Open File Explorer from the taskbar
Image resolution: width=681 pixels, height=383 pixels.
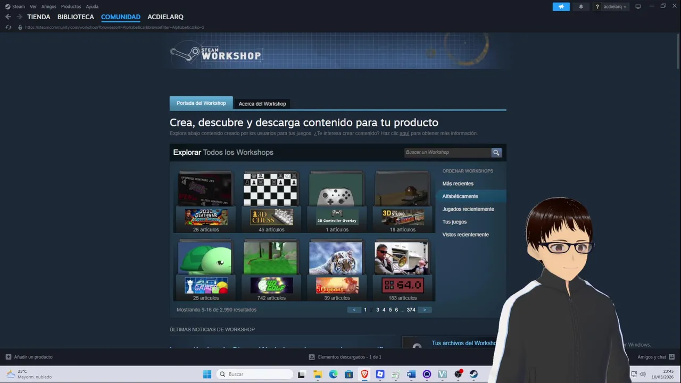coord(318,374)
